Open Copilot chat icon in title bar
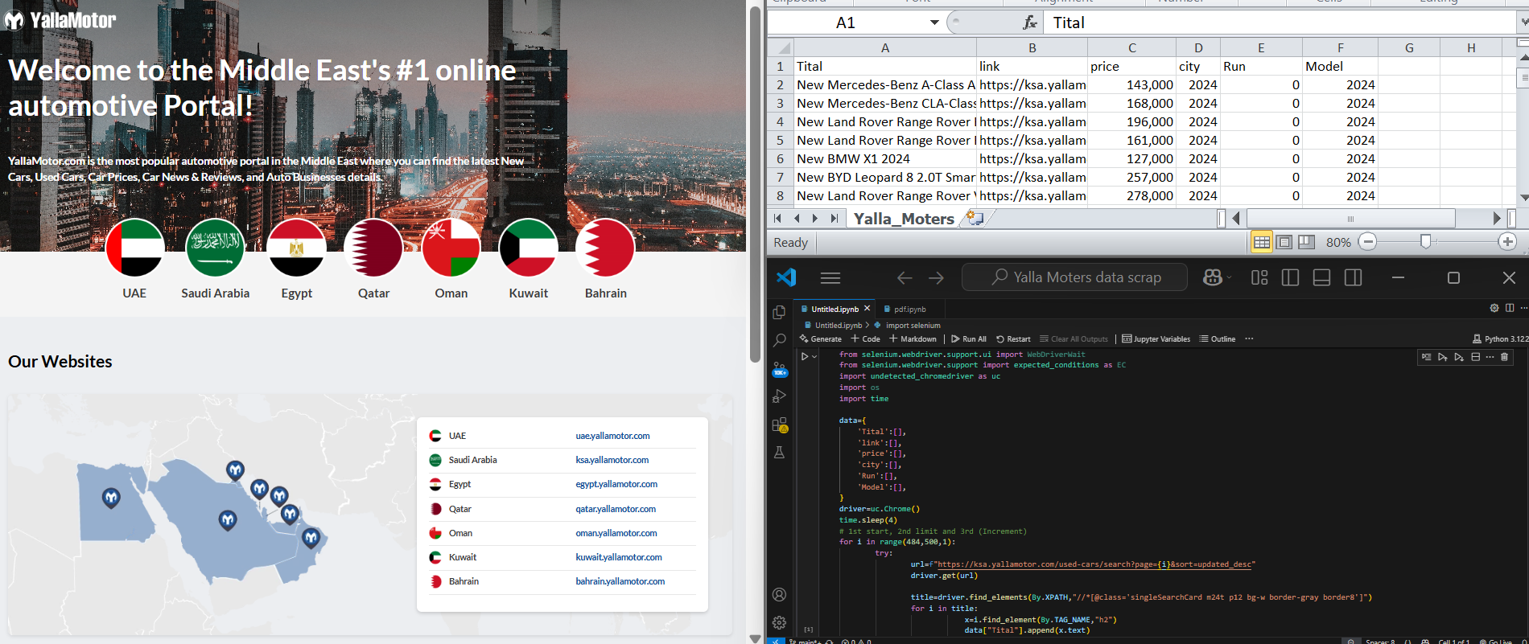The height and width of the screenshot is (644, 1529). point(1212,277)
